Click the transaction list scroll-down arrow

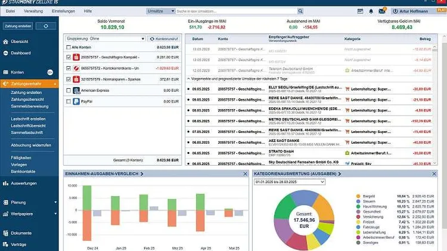click(434, 163)
